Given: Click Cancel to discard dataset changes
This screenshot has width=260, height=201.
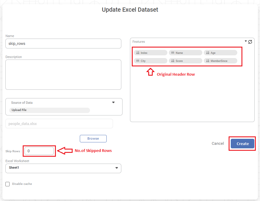Looking at the screenshot, I should pyautogui.click(x=218, y=144).
